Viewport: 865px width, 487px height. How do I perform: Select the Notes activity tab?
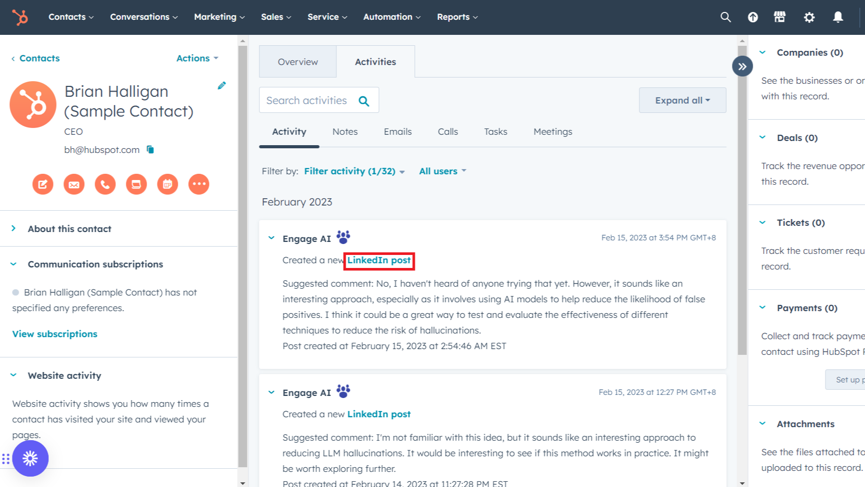[x=345, y=132]
